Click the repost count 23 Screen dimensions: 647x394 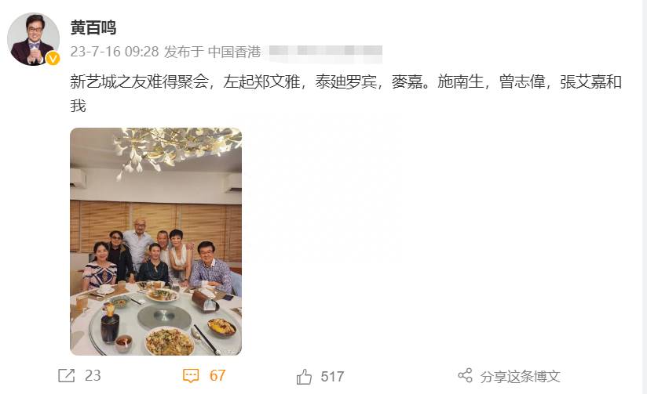pyautogui.click(x=93, y=375)
